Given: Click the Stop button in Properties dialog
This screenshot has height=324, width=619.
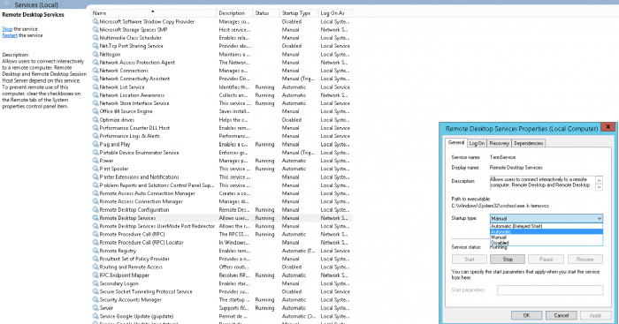Looking at the screenshot, I should (x=508, y=260).
